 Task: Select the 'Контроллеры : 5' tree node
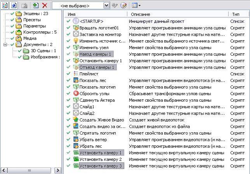point(40,32)
